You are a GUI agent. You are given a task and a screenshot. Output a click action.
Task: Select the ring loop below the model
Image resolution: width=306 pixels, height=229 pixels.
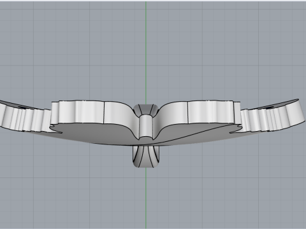146,156
